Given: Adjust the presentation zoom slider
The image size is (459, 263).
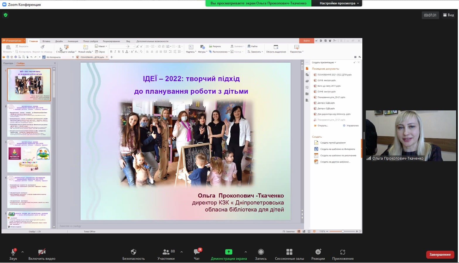Looking at the screenshot, I should pos(342,231).
